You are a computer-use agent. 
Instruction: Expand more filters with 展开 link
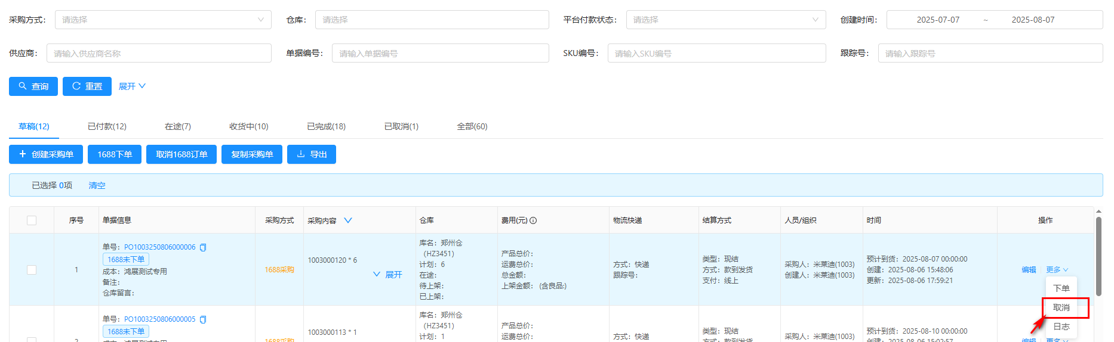(132, 86)
